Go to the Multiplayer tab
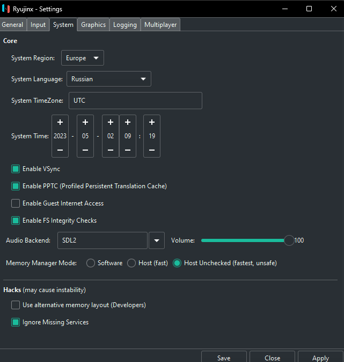 tap(160, 25)
